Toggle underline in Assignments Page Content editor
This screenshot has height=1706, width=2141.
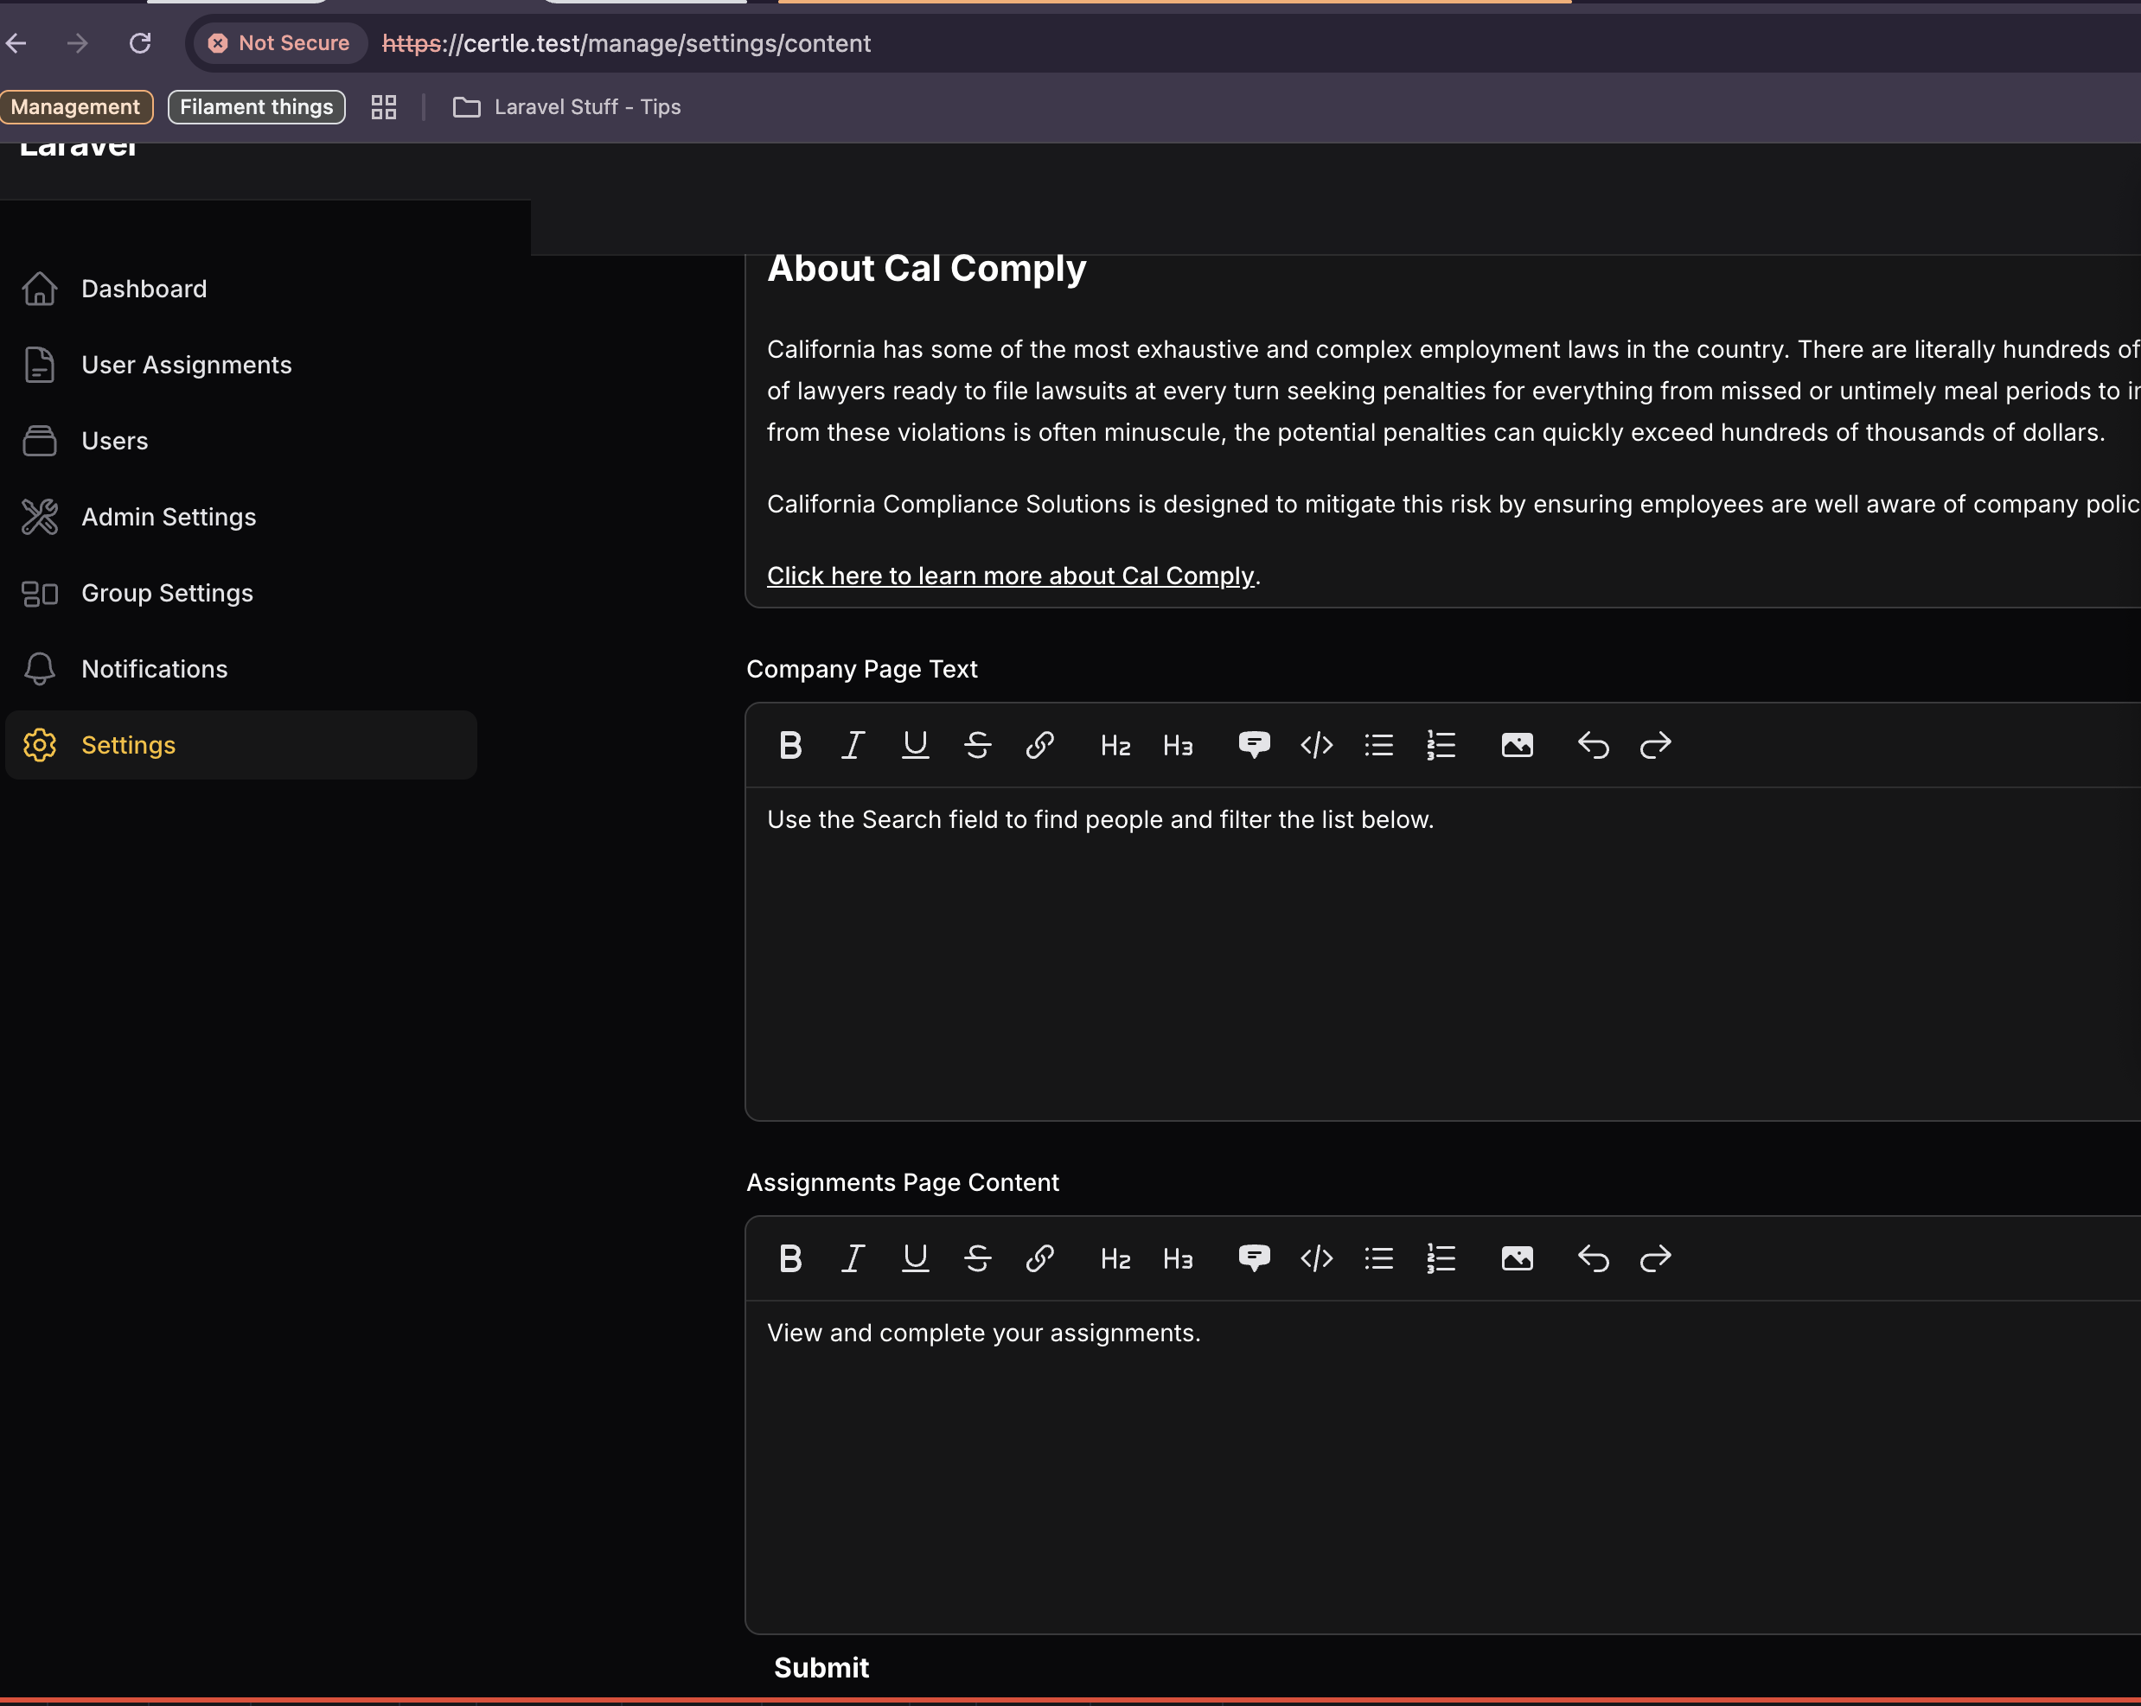(915, 1258)
